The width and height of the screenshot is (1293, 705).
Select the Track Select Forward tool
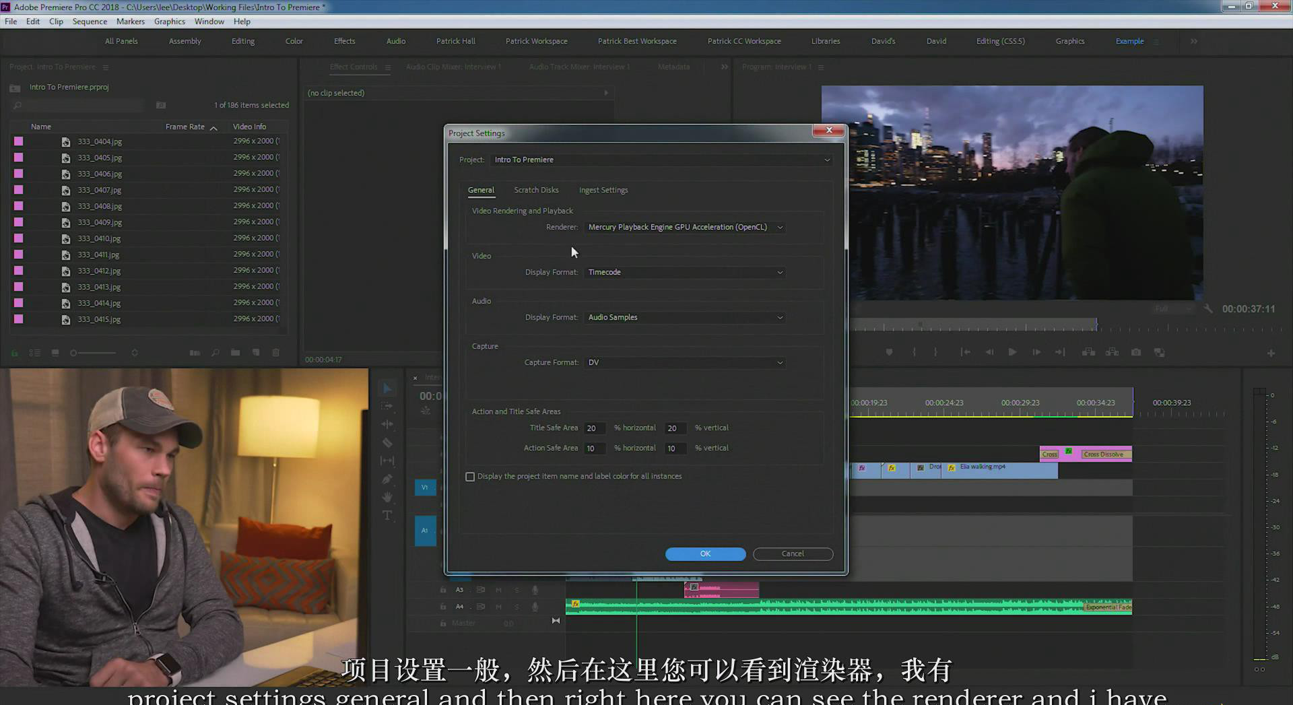click(387, 406)
